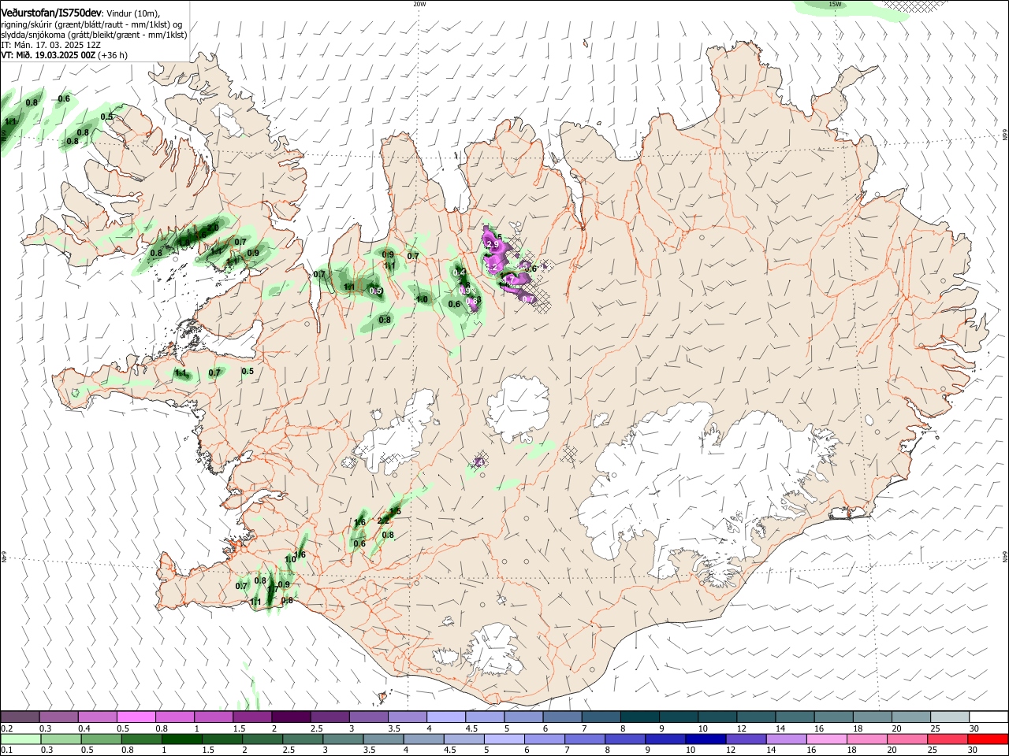Click the 20W longitude label
The width and height of the screenshot is (1009, 756).
click(419, 4)
